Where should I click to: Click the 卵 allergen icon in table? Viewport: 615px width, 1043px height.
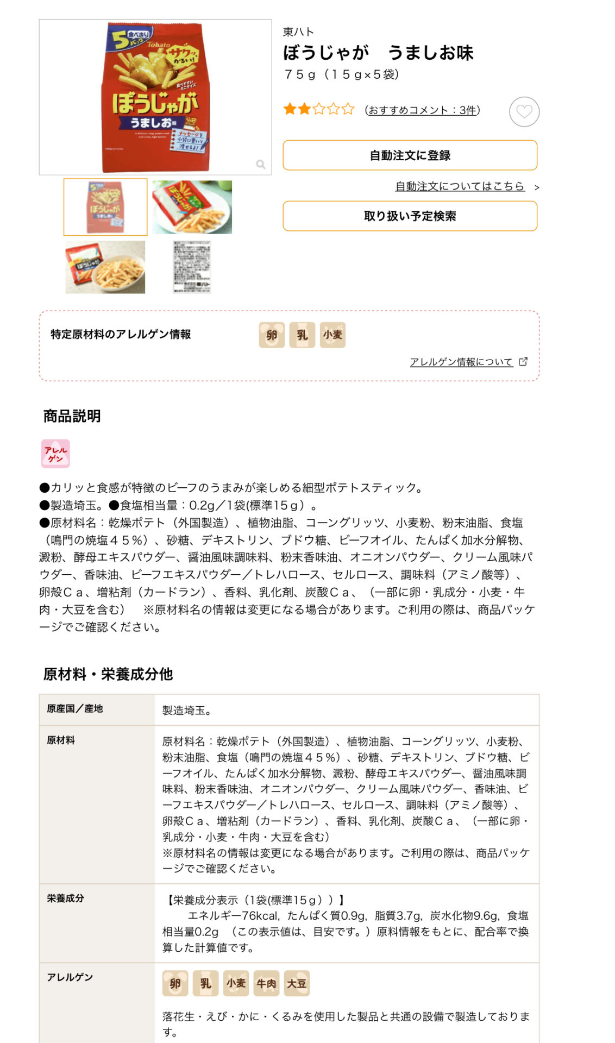(x=175, y=983)
